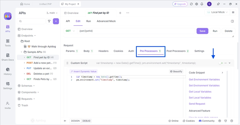Open notifications bell icon
The image size is (240, 125).
[202, 4]
